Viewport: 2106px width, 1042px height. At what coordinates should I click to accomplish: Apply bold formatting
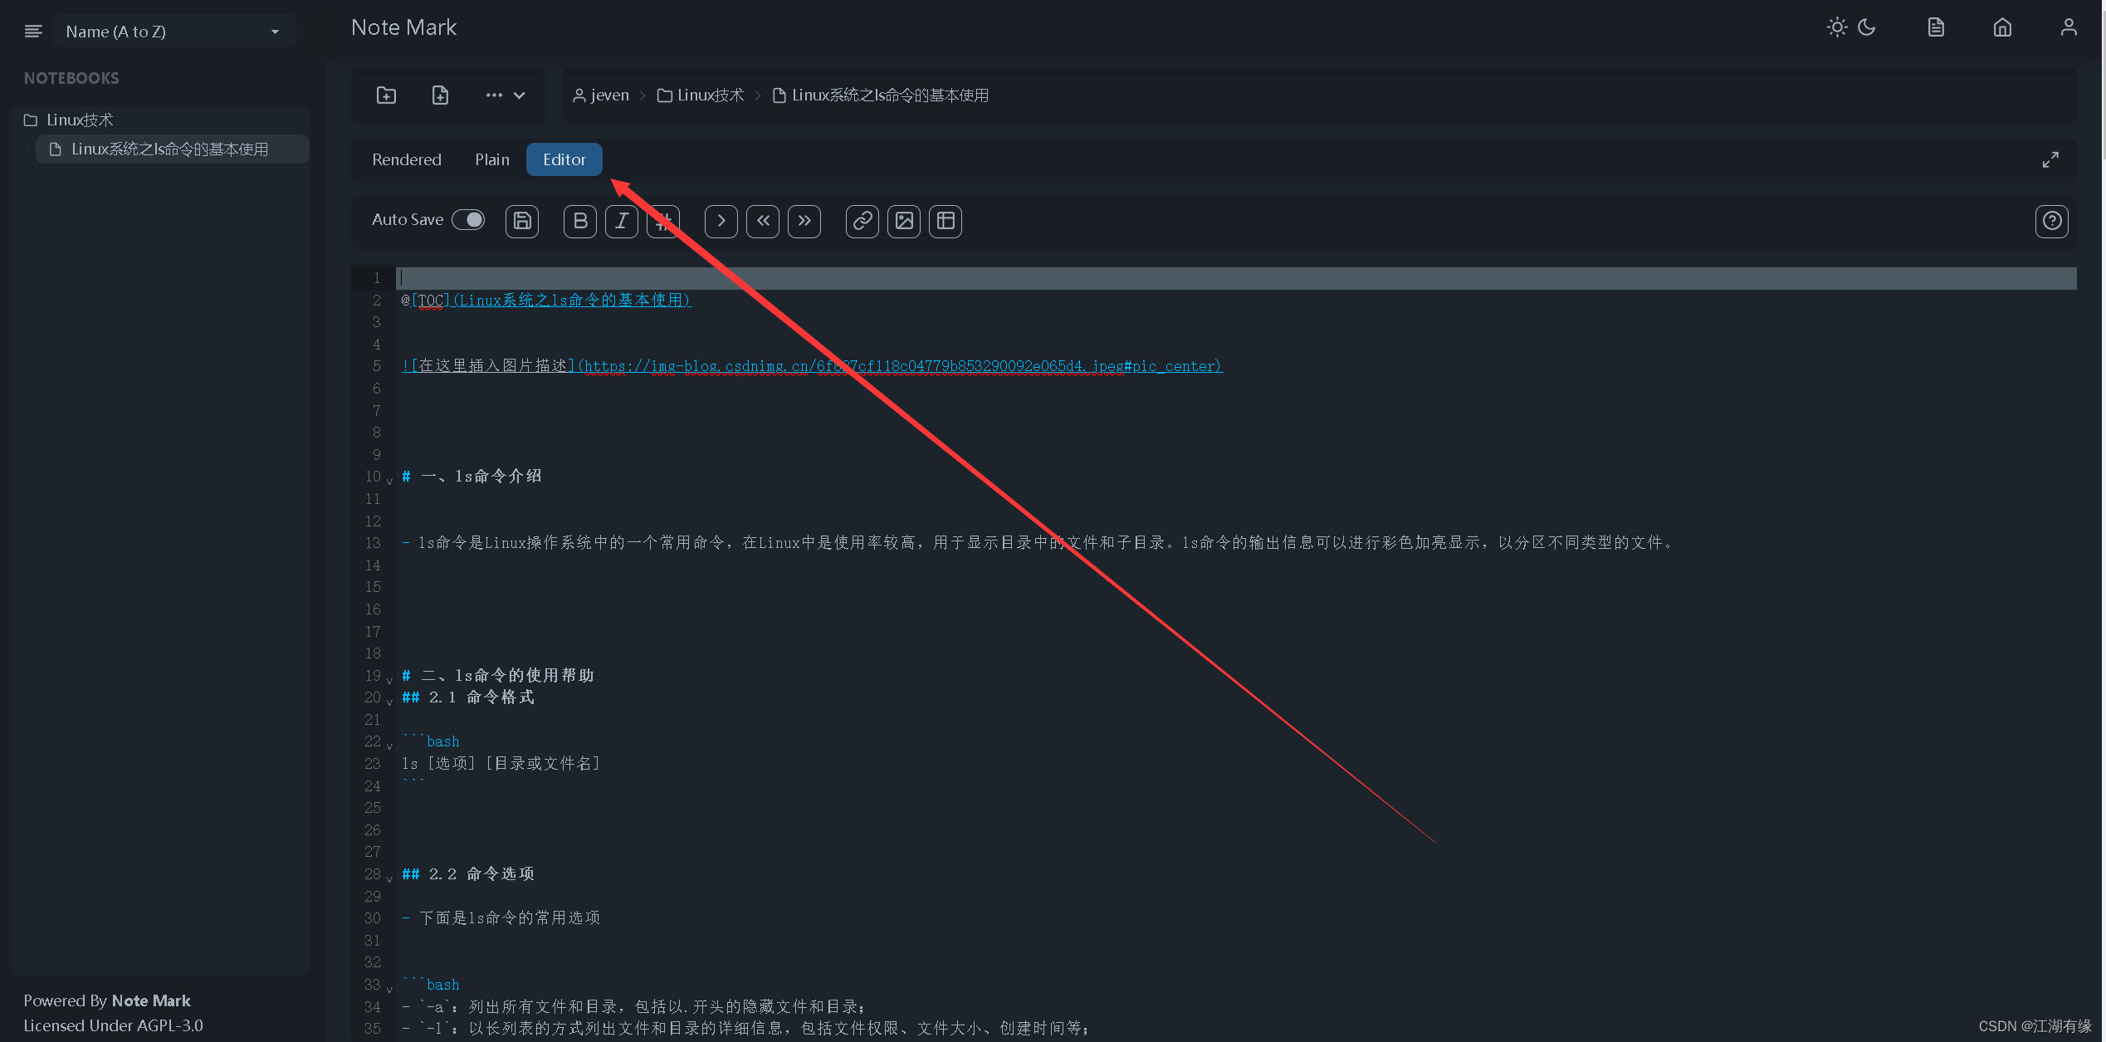pos(580,221)
